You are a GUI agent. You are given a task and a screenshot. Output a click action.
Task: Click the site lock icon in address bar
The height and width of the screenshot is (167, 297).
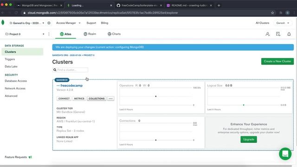click(x=25, y=13)
